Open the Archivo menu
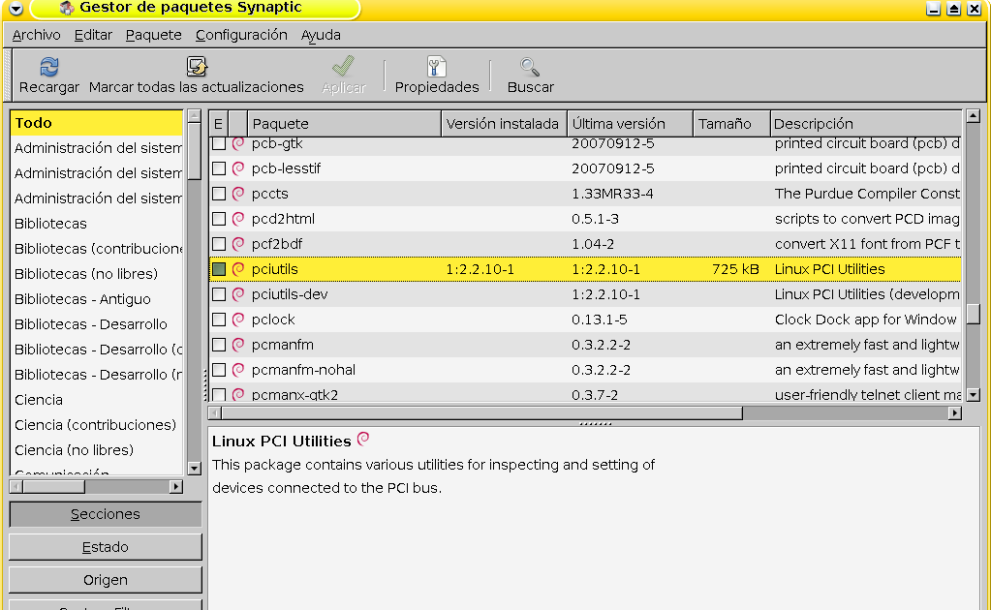Image resolution: width=991 pixels, height=610 pixels. click(x=37, y=36)
